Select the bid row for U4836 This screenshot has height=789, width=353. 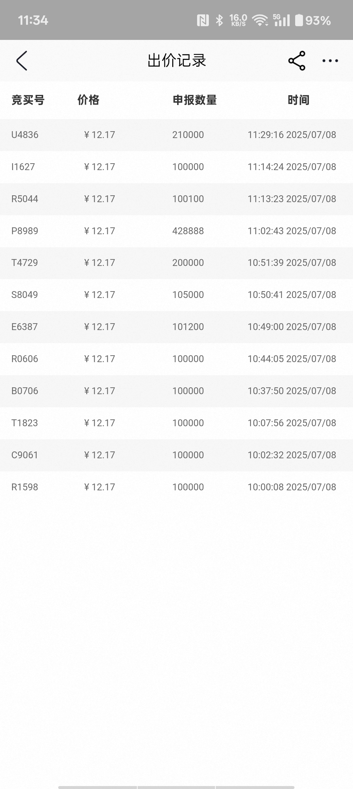tap(176, 135)
